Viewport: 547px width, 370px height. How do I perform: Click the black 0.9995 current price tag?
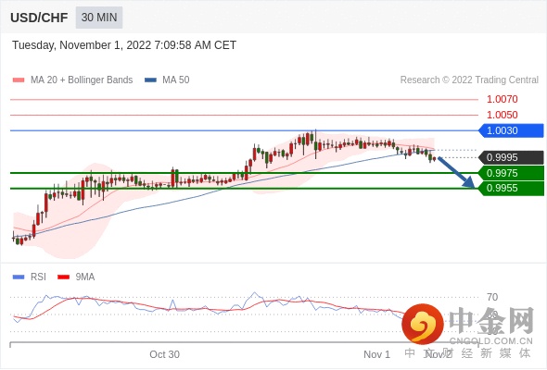point(511,157)
